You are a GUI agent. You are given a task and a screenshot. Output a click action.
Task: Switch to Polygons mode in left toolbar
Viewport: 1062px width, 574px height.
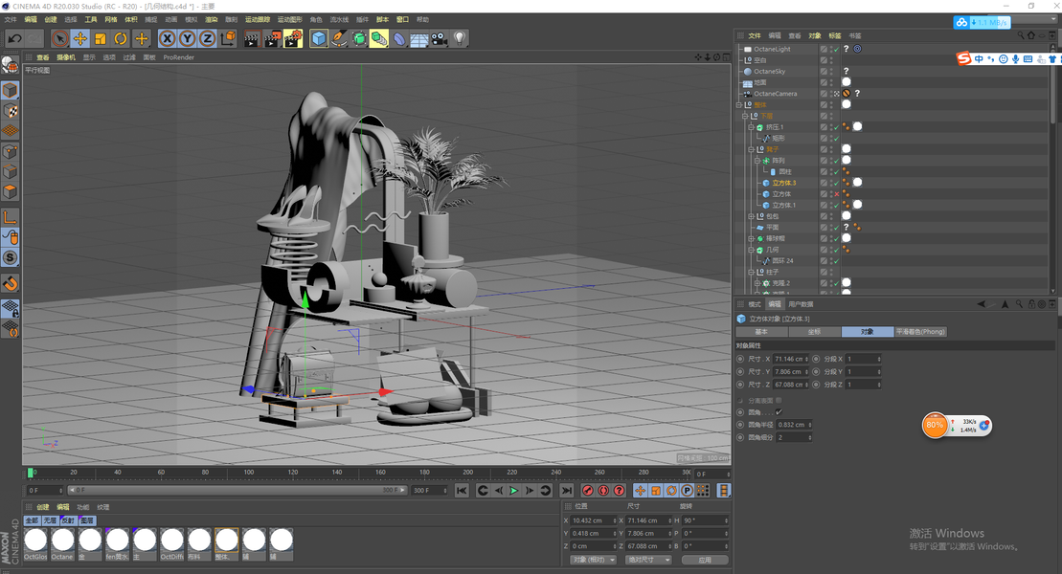click(10, 191)
